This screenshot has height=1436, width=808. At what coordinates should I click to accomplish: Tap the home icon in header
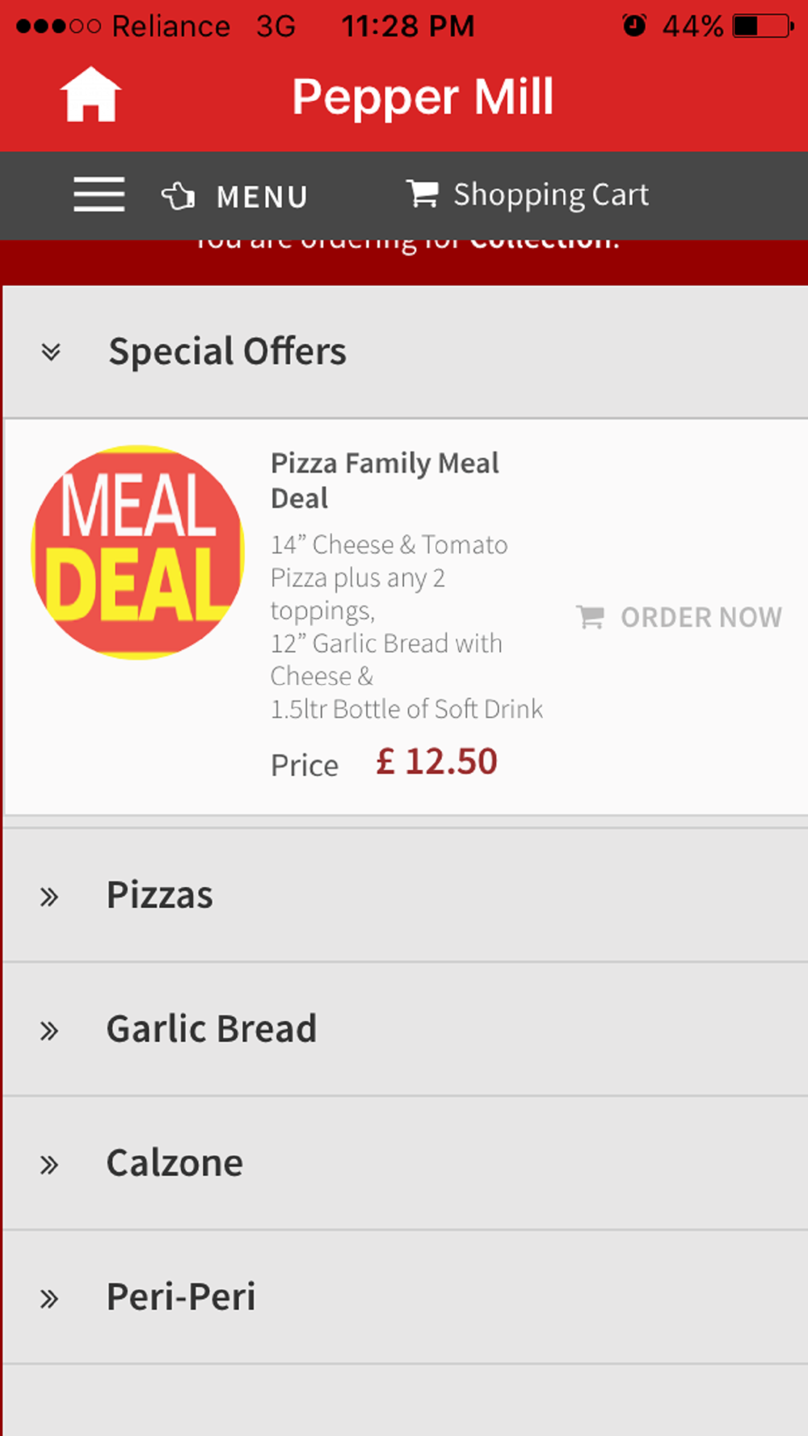click(90, 95)
